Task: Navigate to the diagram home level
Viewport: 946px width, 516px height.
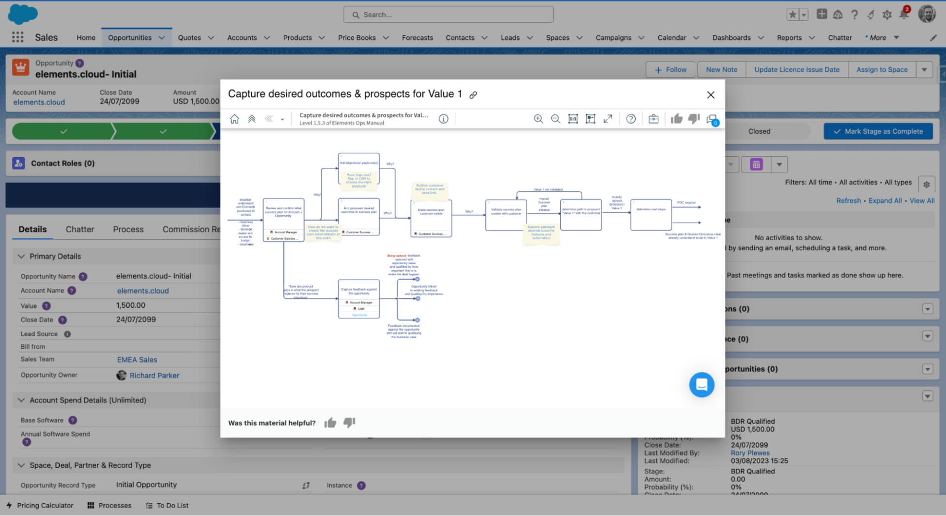Action: [235, 119]
